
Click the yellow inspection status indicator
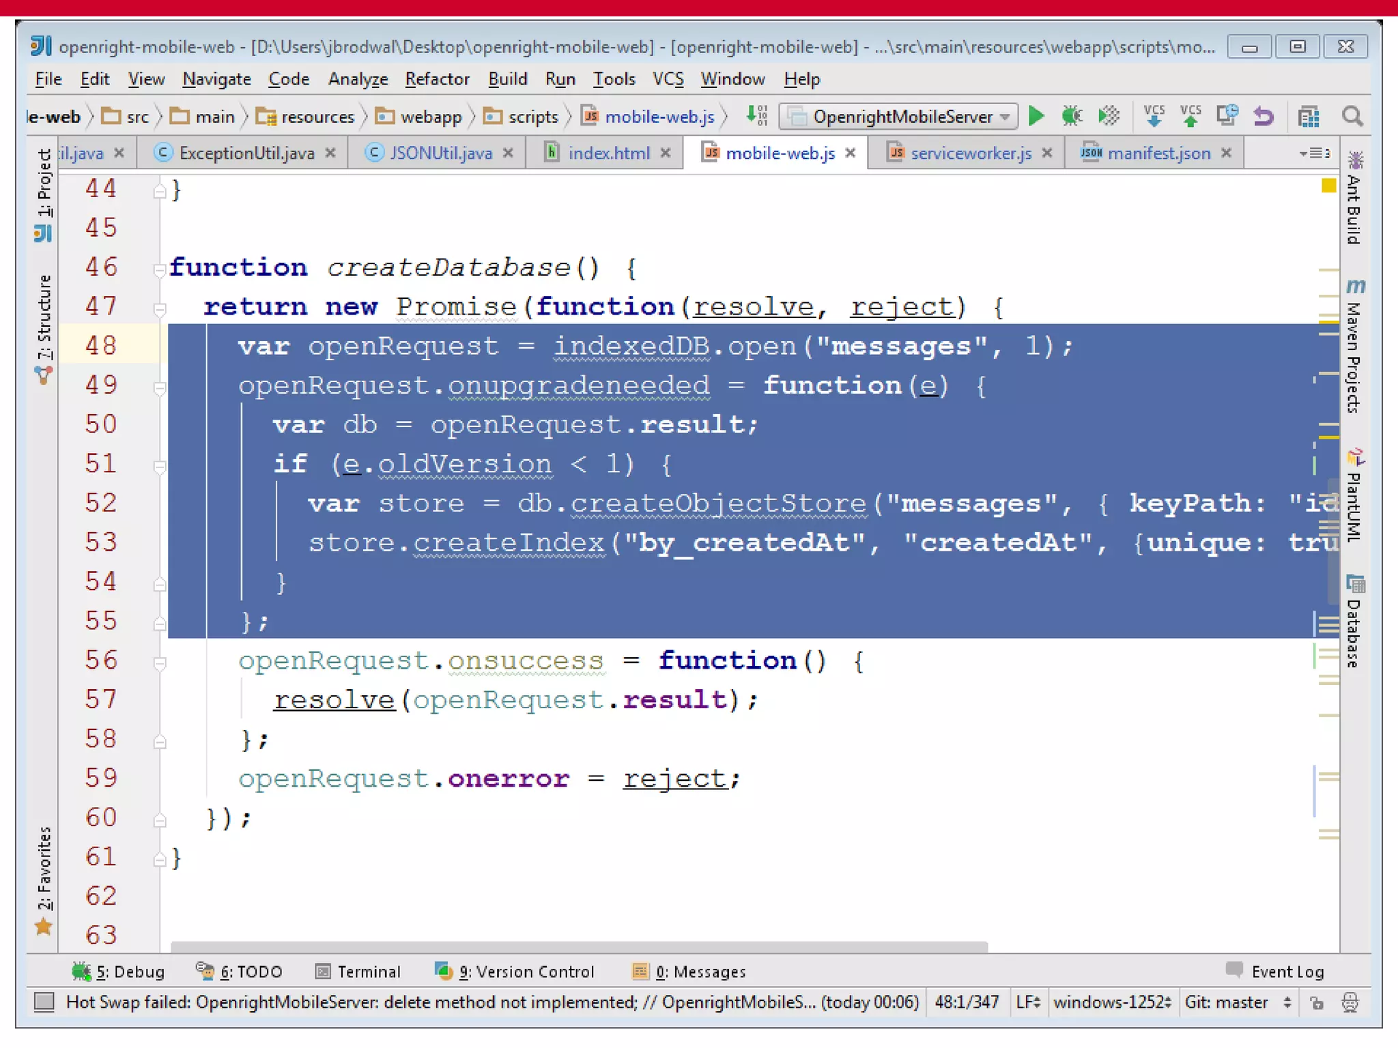1328,186
